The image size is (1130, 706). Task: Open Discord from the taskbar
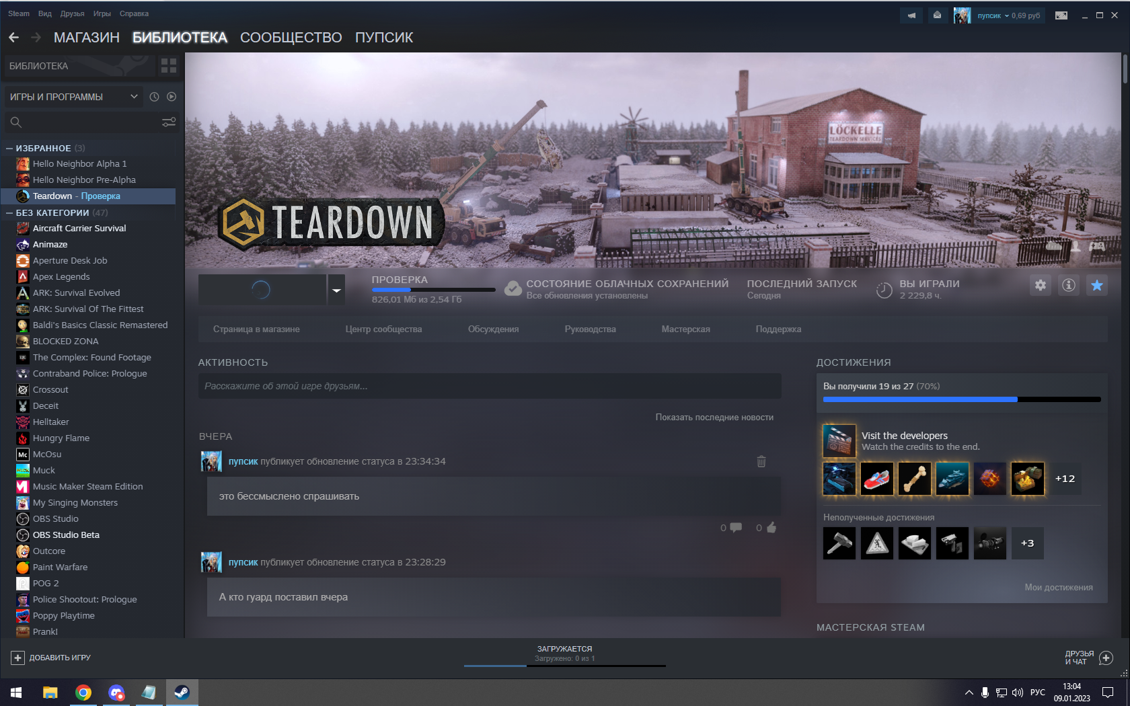coord(116,693)
